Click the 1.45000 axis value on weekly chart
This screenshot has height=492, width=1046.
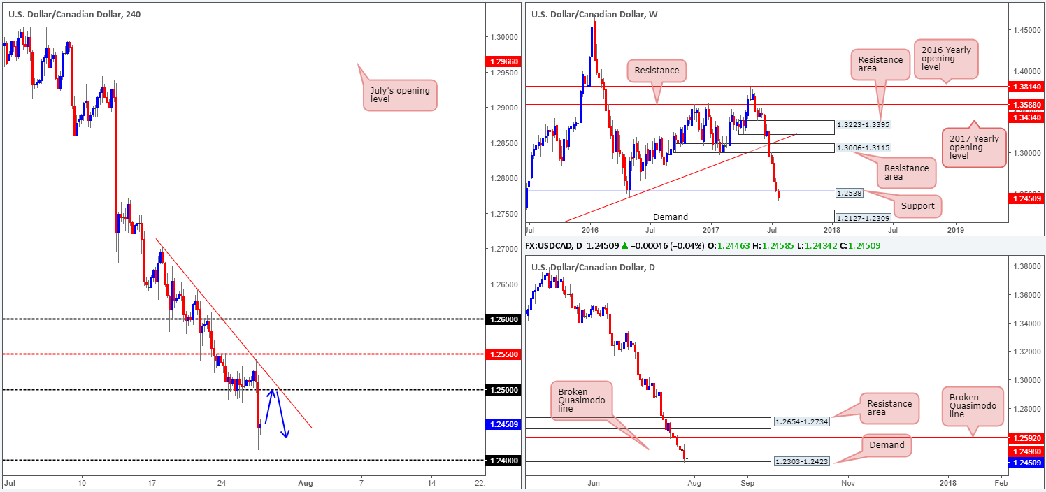click(x=1028, y=31)
